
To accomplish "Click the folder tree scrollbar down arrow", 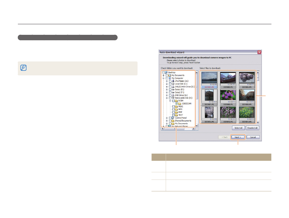I will click(197, 125).
